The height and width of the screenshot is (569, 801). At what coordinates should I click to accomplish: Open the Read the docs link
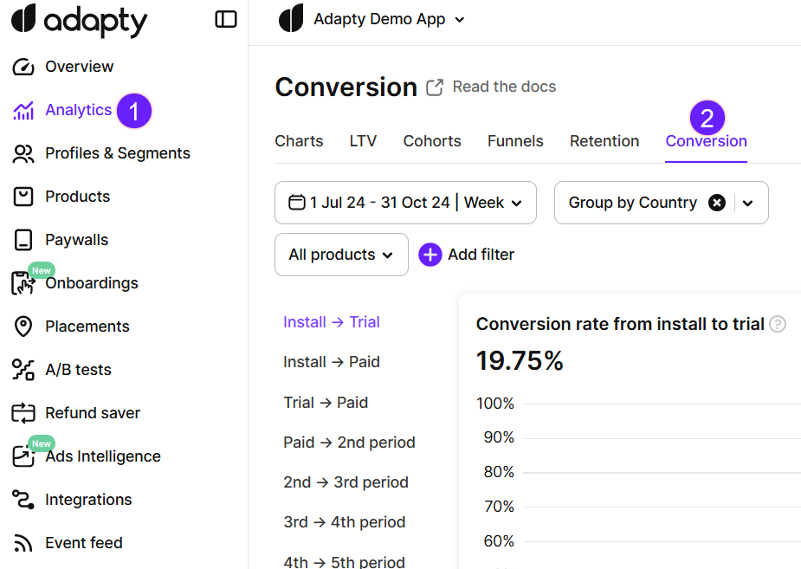click(x=492, y=87)
